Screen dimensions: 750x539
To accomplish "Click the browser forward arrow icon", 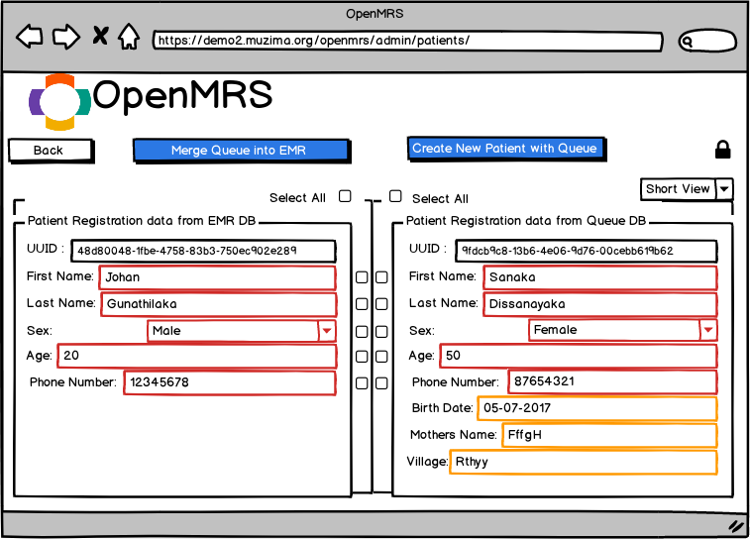I will (x=66, y=37).
